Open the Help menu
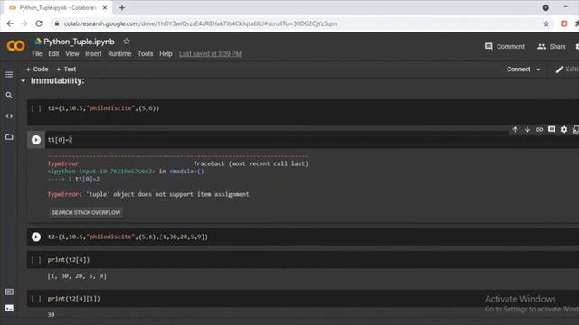579x325 pixels. click(166, 54)
